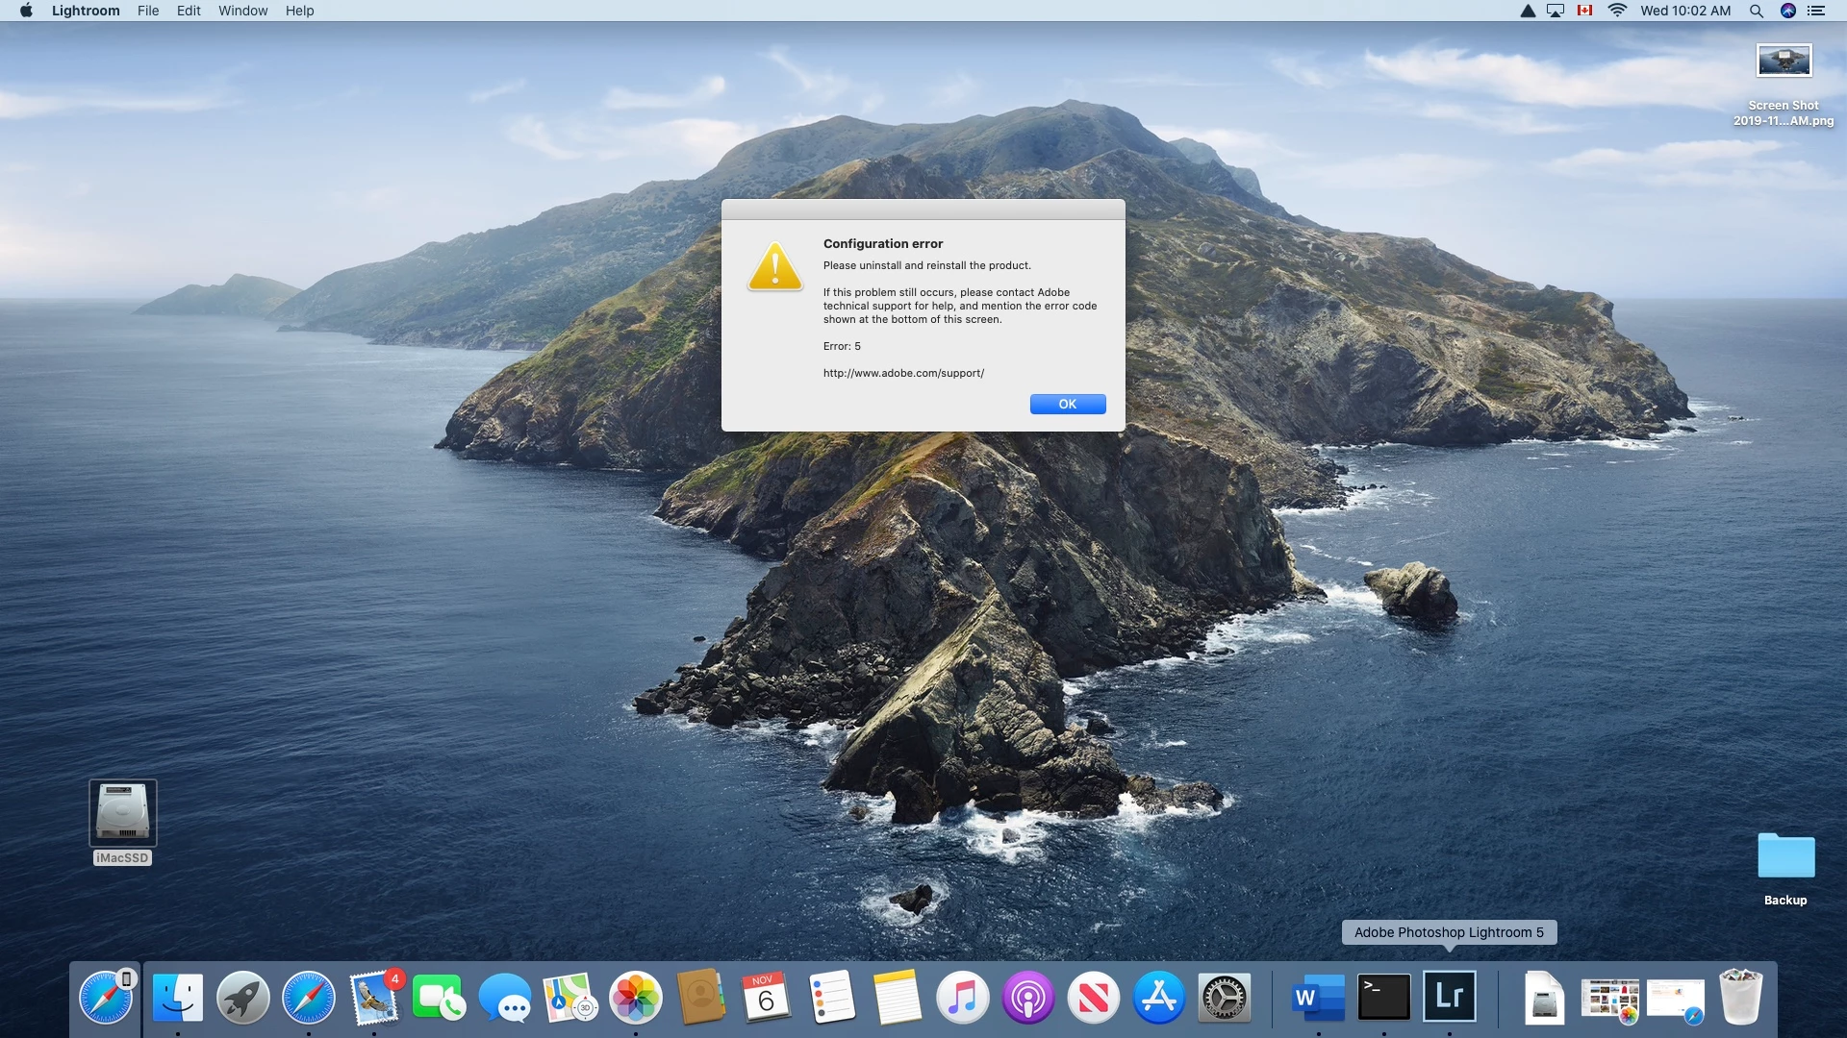1847x1038 pixels.
Task: Open the Help menu
Action: pos(299,11)
